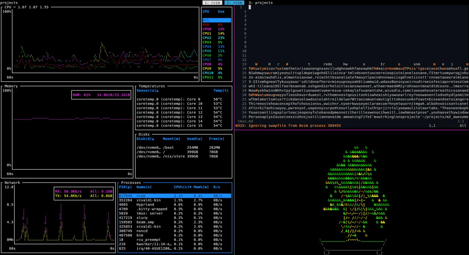Select coretemp Core 14 sensor row
This screenshot has height=255, width=469.
tap(184, 121)
